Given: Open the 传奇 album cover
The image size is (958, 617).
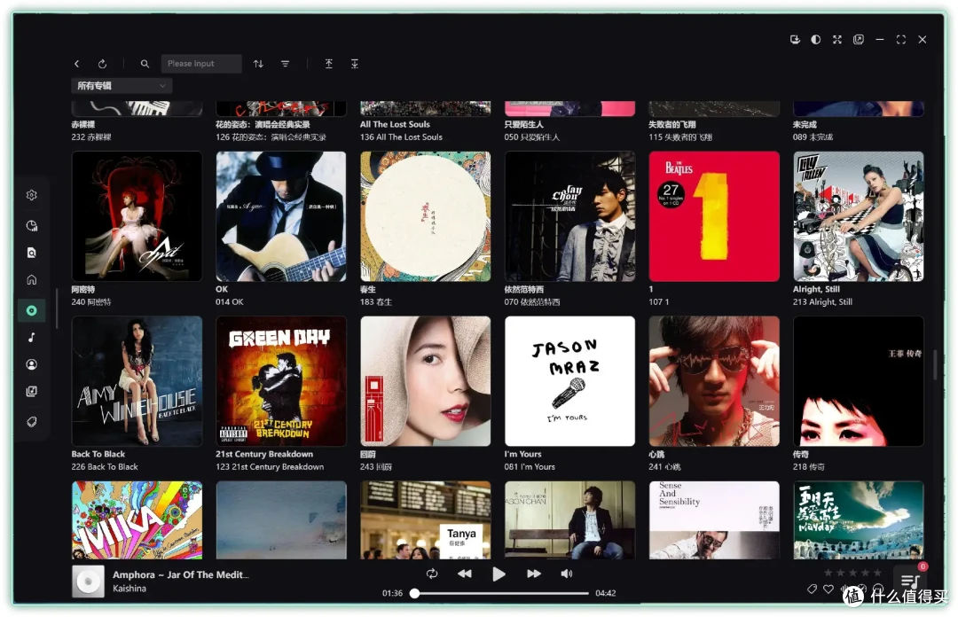Looking at the screenshot, I should tap(859, 381).
